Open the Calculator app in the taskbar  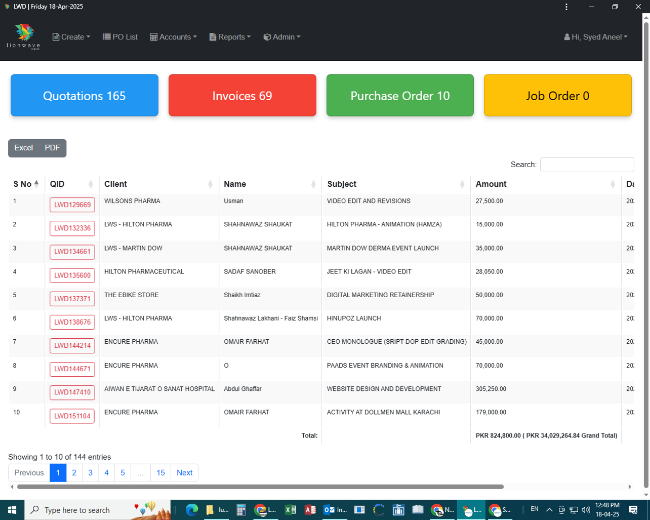(x=241, y=510)
